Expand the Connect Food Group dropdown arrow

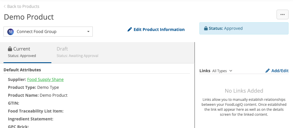point(88,32)
